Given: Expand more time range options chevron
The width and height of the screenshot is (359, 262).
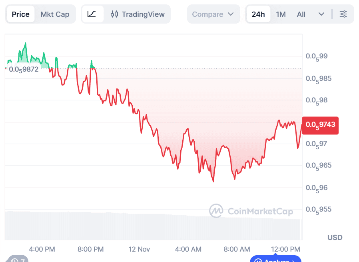Looking at the screenshot, I should pyautogui.click(x=321, y=14).
